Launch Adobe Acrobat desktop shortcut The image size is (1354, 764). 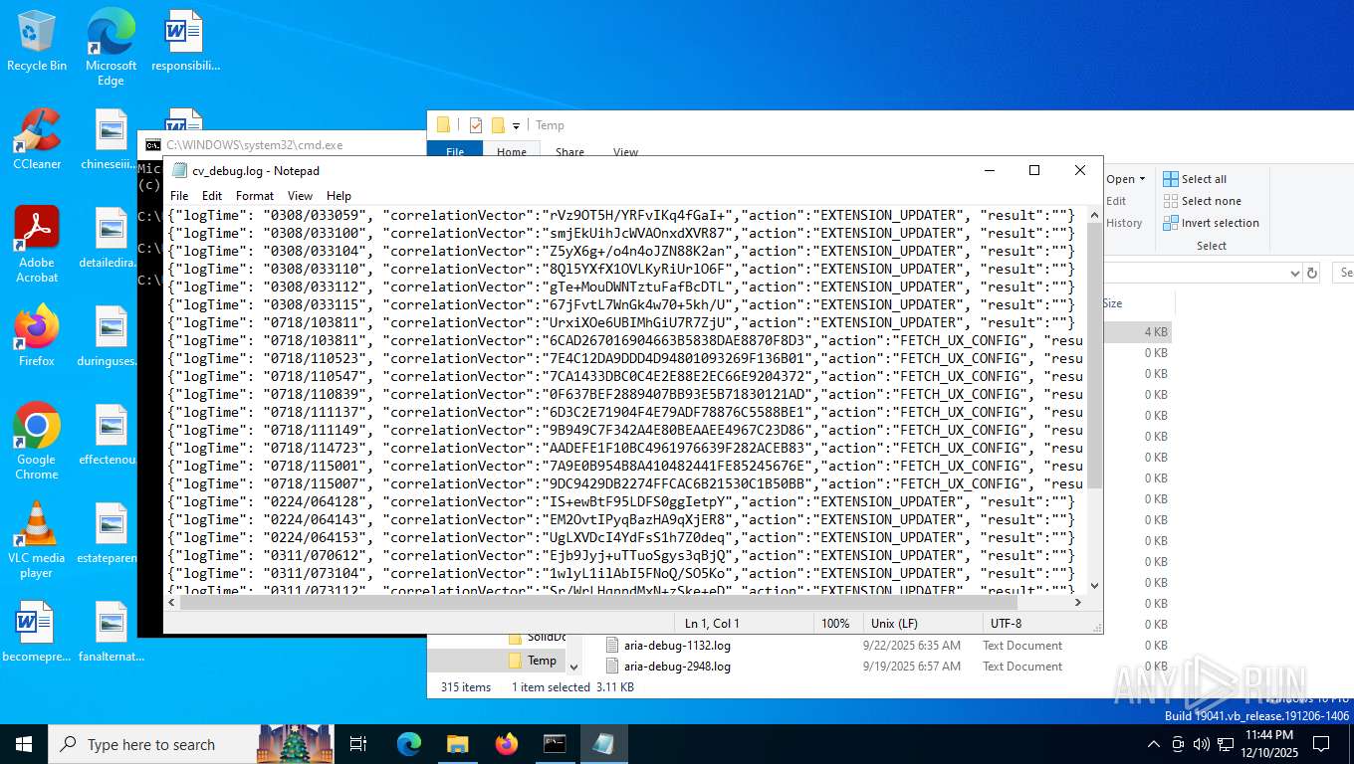pyautogui.click(x=37, y=245)
